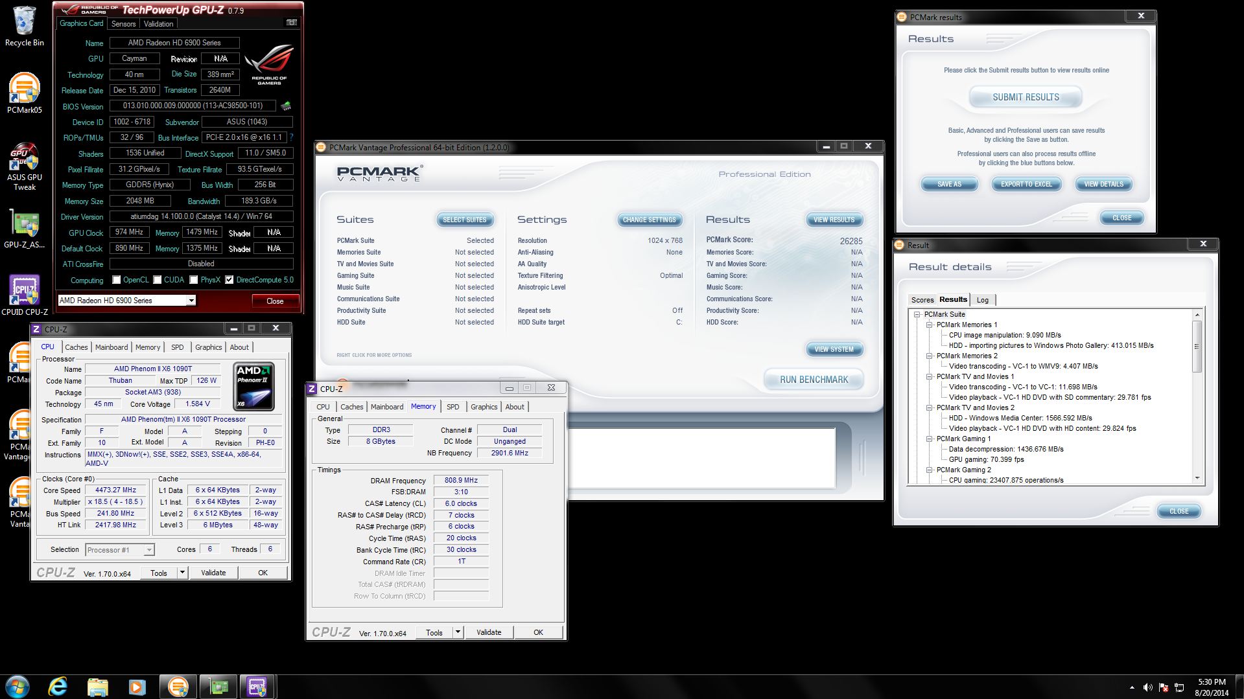This screenshot has height=699, width=1244.
Task: Click the Result details scrollbar thumb
Action: tap(1197, 347)
